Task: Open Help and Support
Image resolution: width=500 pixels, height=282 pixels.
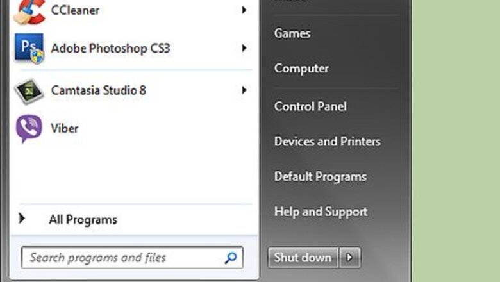Action: (x=321, y=211)
